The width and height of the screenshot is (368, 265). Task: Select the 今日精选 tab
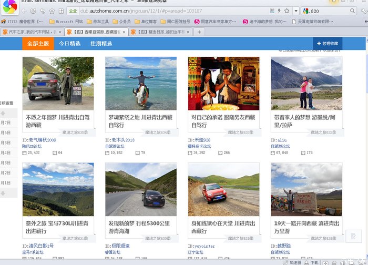coord(69,44)
